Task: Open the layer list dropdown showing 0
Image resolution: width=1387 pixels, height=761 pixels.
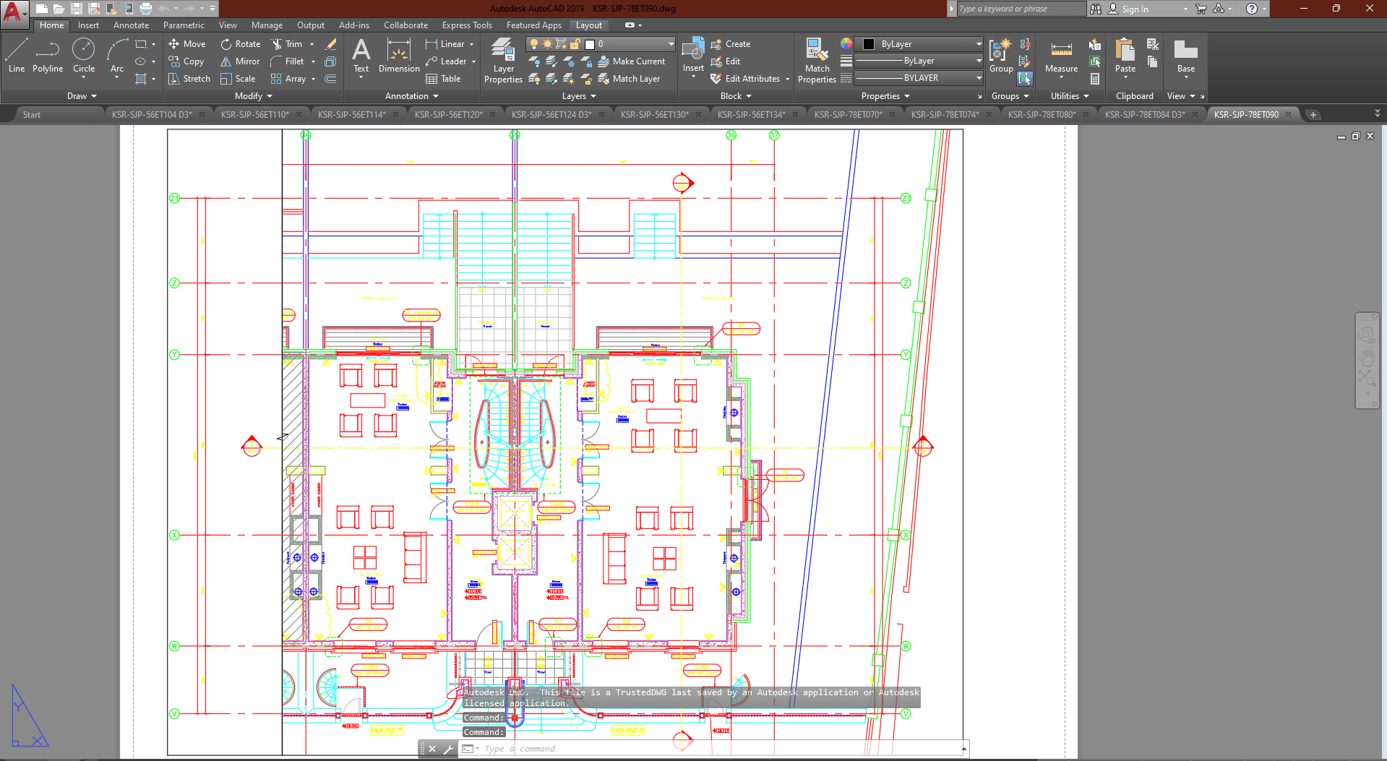Action: click(629, 44)
